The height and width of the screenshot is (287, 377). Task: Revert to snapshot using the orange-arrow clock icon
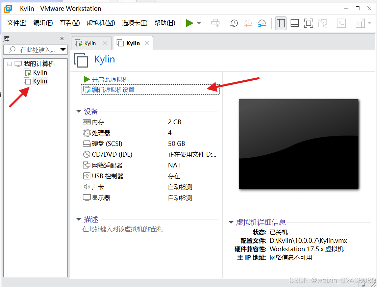(x=248, y=23)
